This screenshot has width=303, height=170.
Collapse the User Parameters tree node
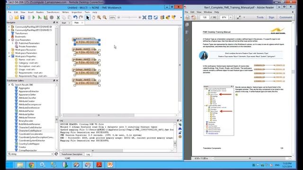[x=9, y=40]
